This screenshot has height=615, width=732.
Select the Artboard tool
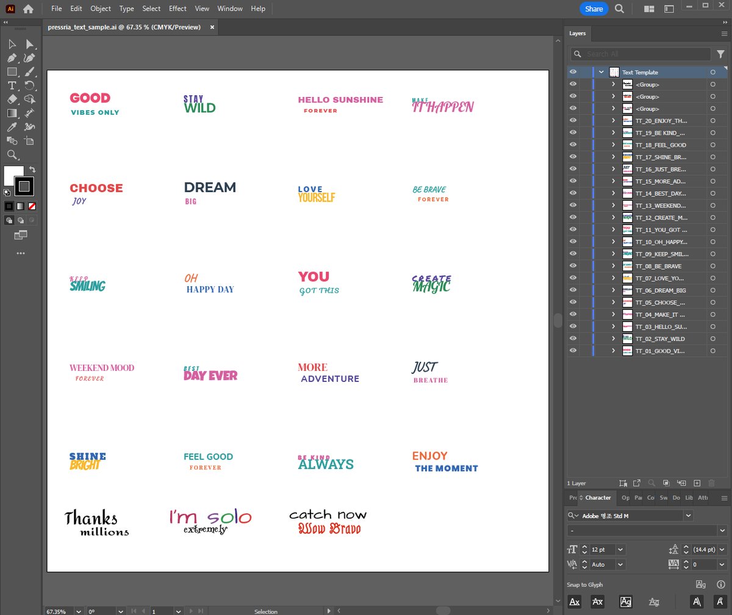[29, 141]
